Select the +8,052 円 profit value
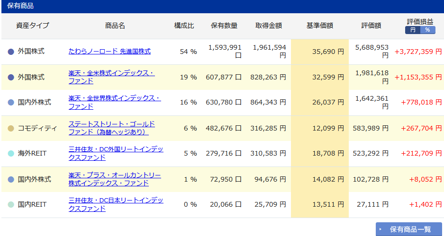Screen dimensions: 444x236 (x=426, y=179)
